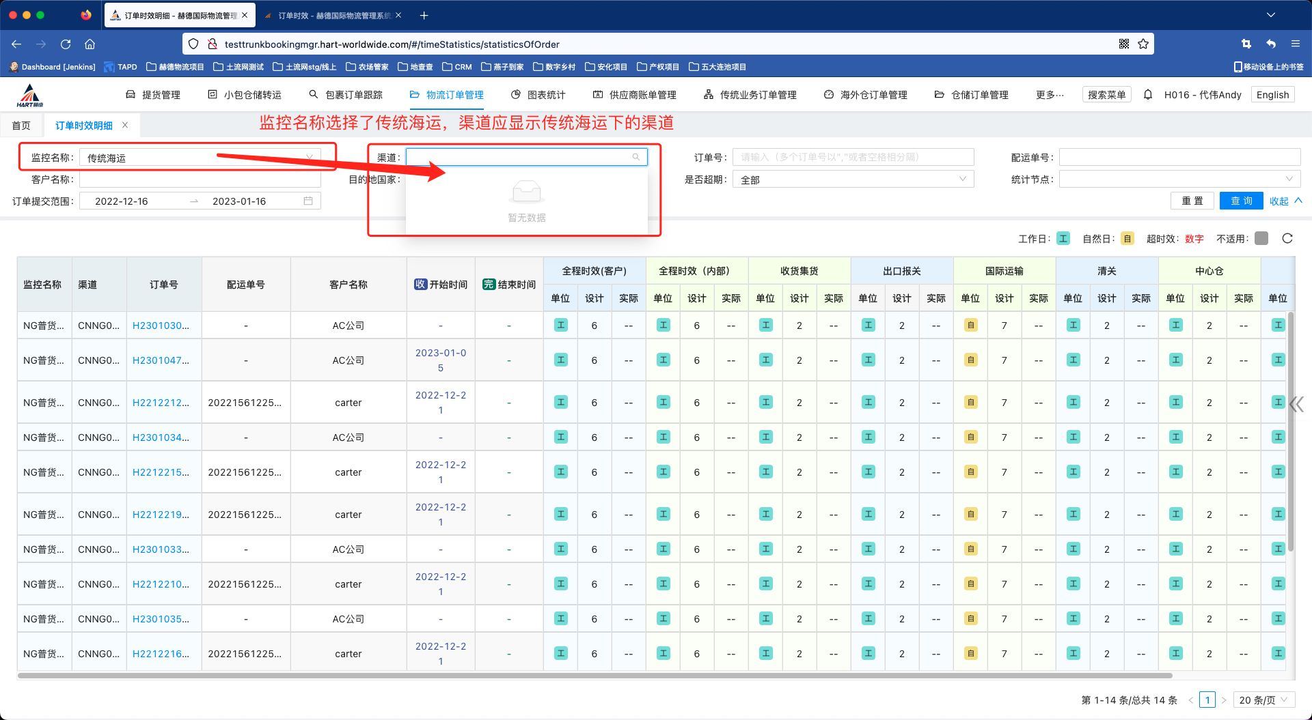Click the bookmark star in address bar
The image size is (1312, 720).
point(1143,44)
